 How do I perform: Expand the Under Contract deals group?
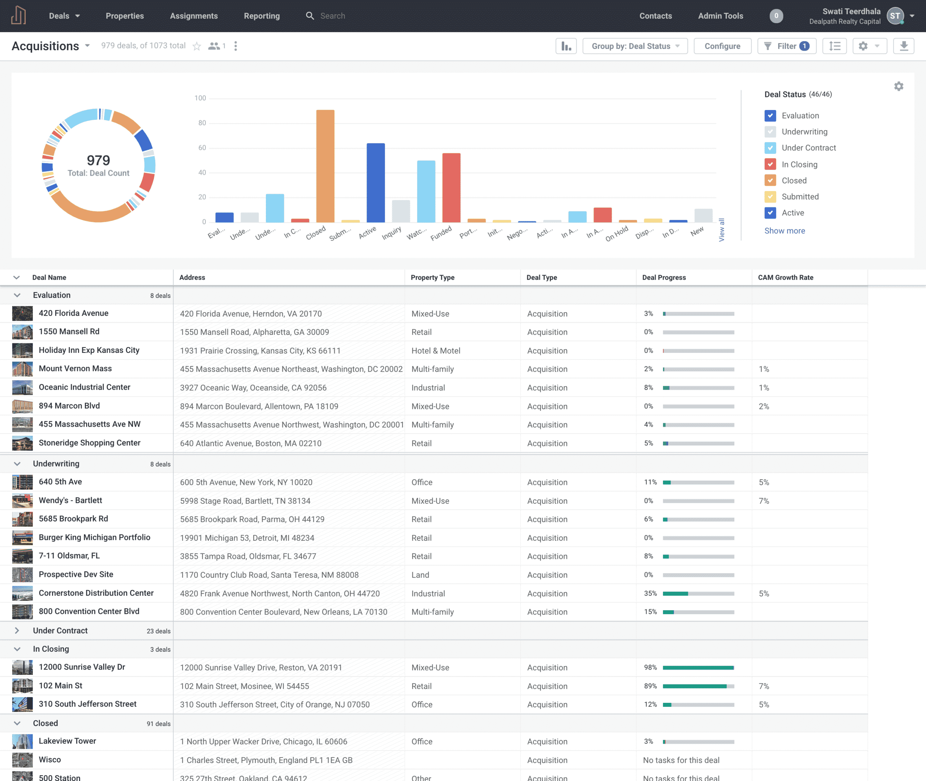click(17, 630)
